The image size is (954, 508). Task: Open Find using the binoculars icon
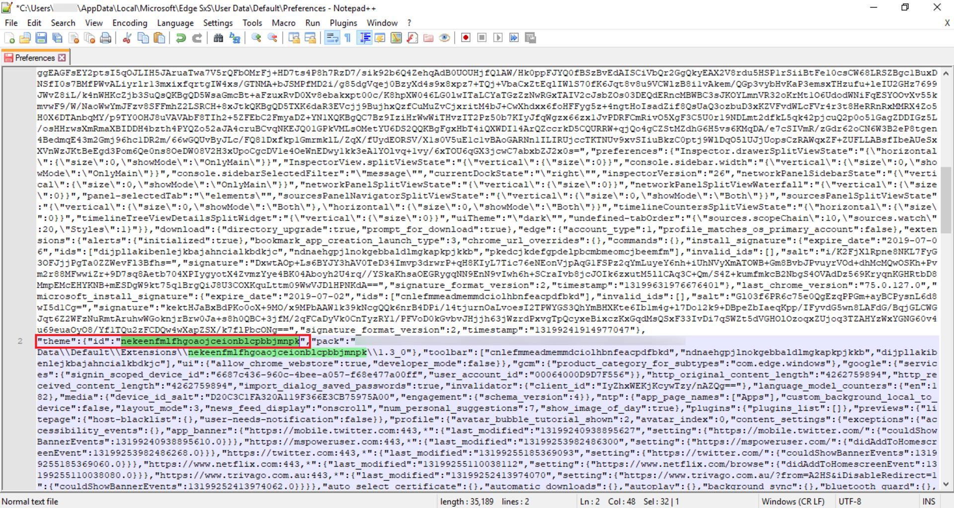[x=218, y=38]
